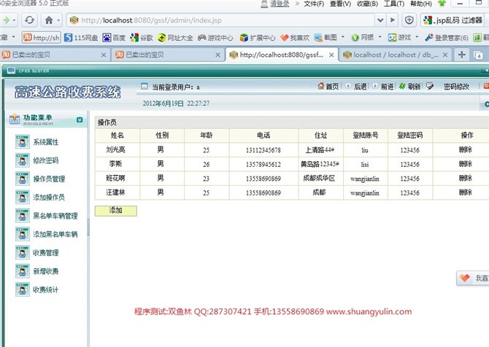Open the dropdown arrow next to 截图
Viewport: 489px width, 347px height.
(343, 37)
